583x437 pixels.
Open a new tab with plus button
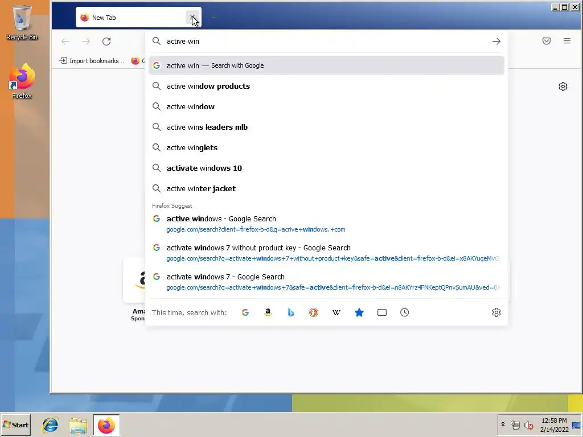coord(214,18)
